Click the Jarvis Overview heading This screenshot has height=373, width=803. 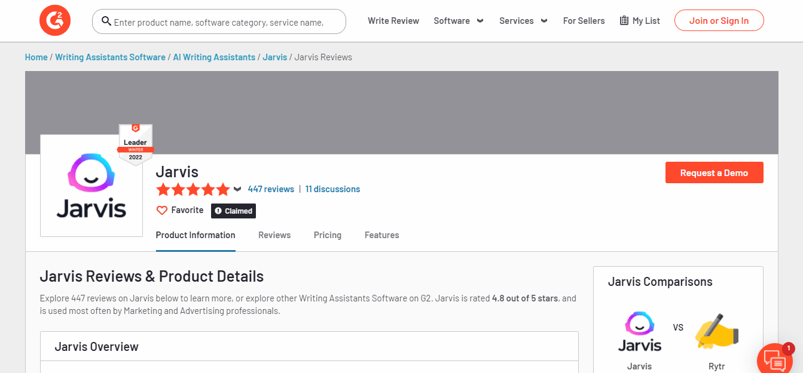(96, 347)
